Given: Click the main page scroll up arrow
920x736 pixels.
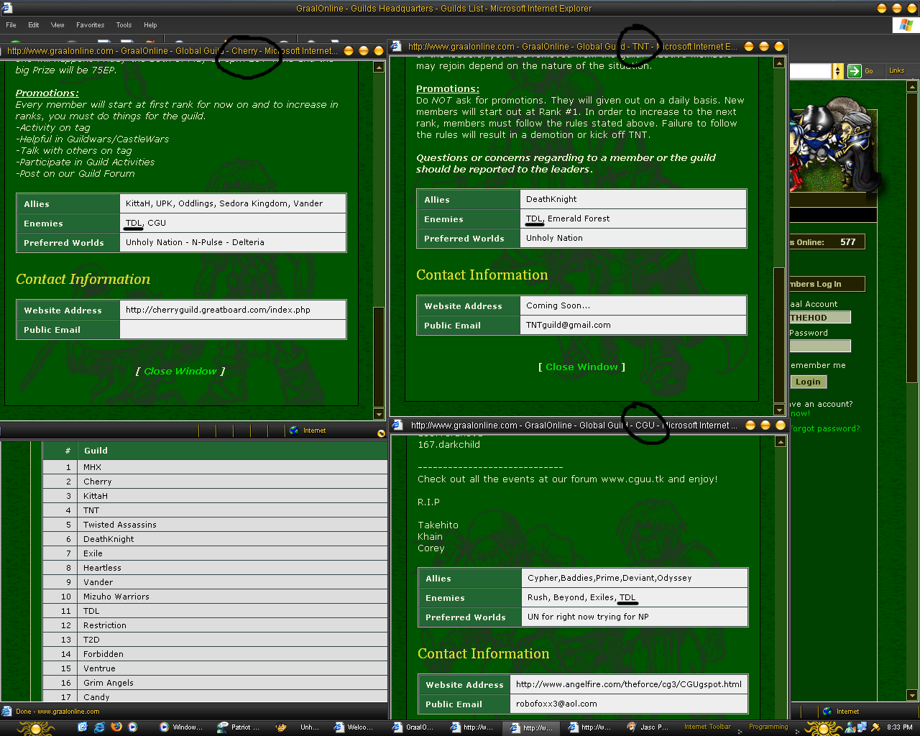Looking at the screenshot, I should (912, 86).
